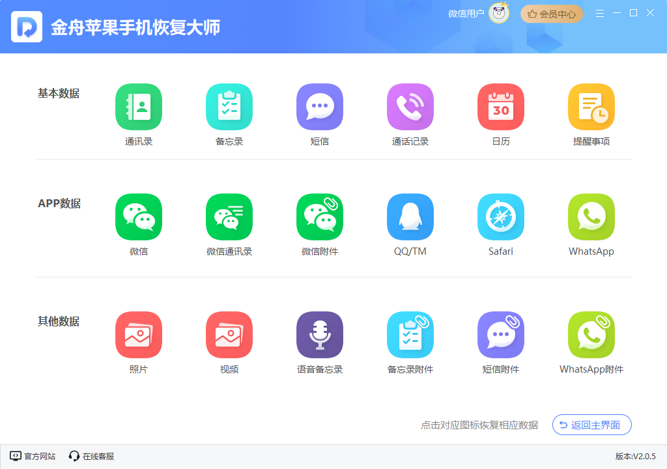Open the 会员中心 membership page

pyautogui.click(x=551, y=13)
